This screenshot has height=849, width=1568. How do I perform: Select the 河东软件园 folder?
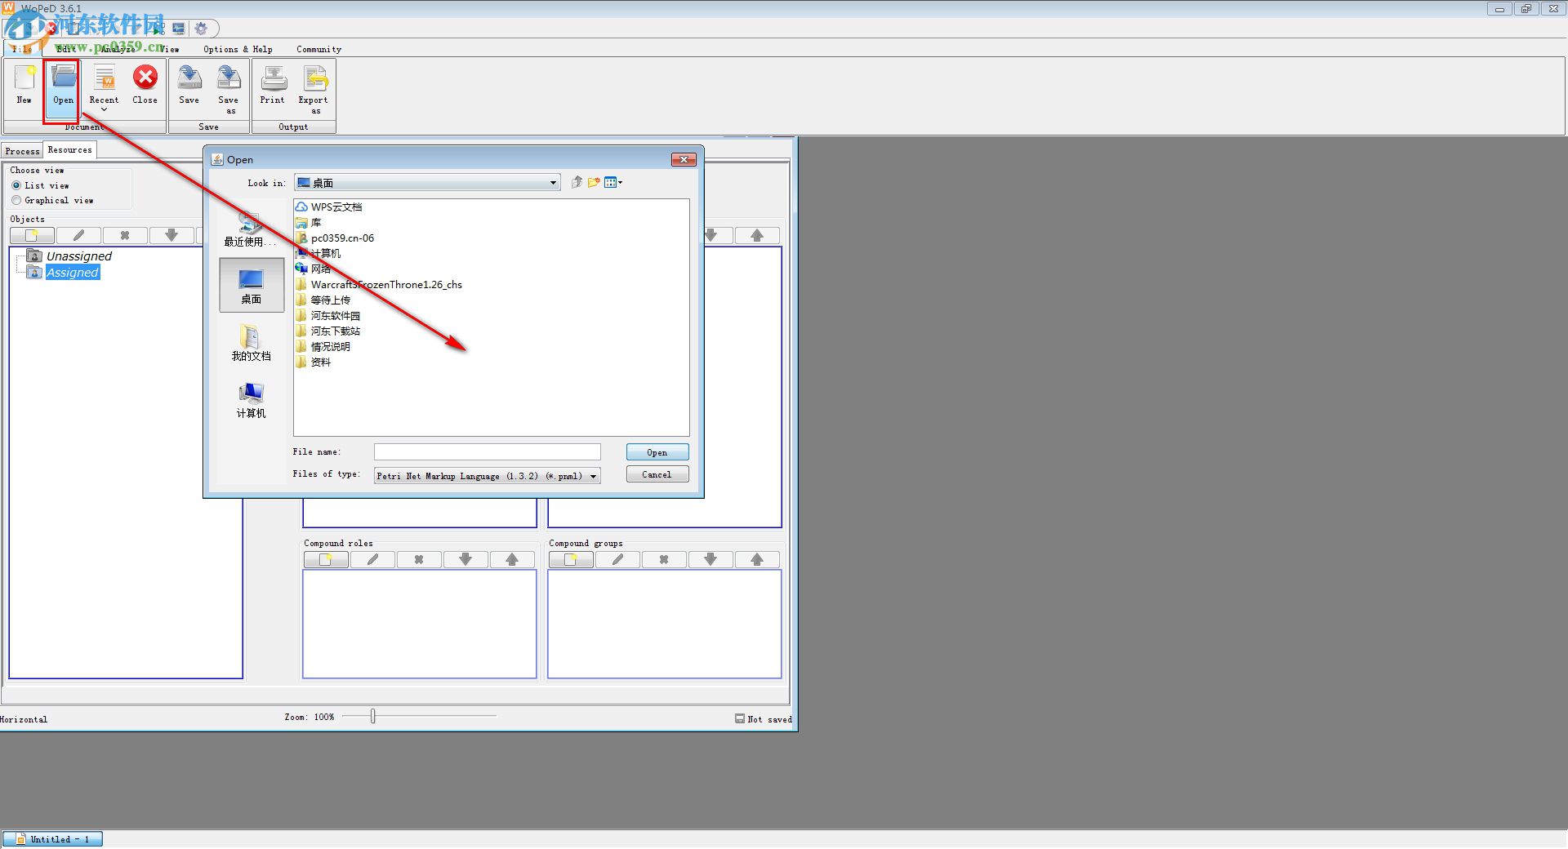tap(328, 315)
